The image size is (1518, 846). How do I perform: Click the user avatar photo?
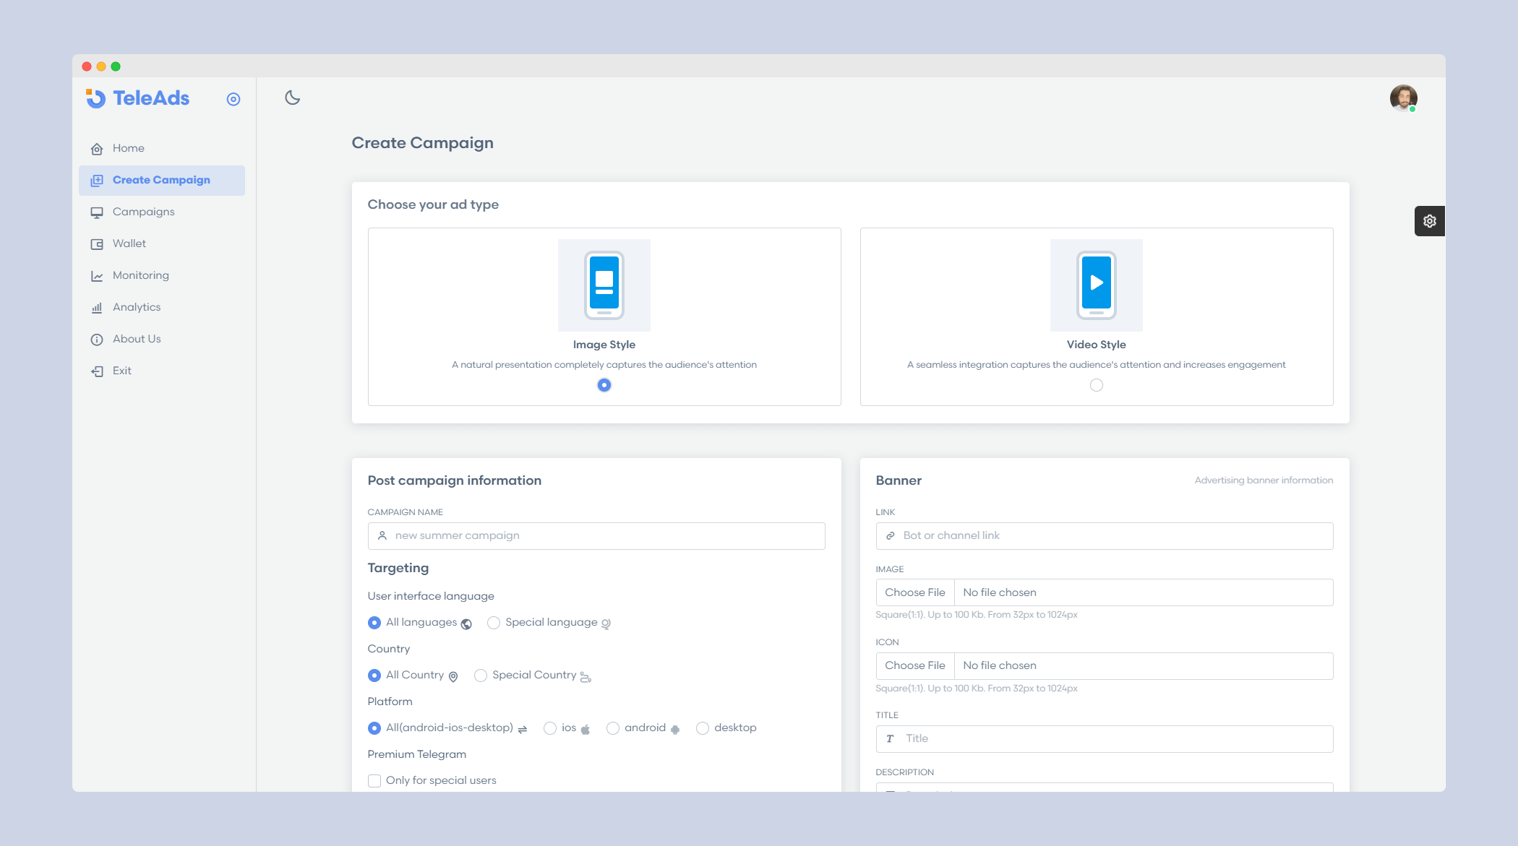point(1402,98)
